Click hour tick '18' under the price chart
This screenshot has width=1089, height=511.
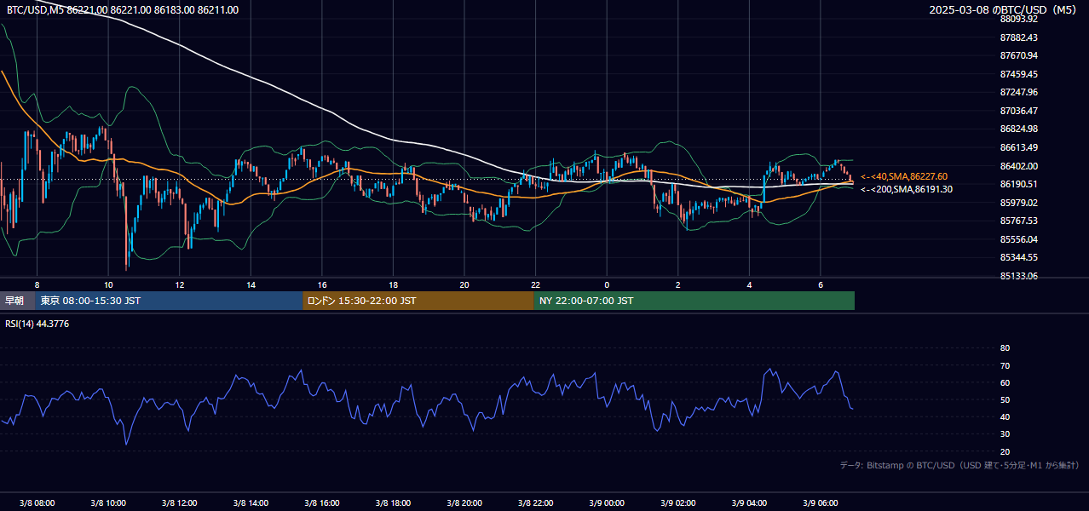point(393,284)
